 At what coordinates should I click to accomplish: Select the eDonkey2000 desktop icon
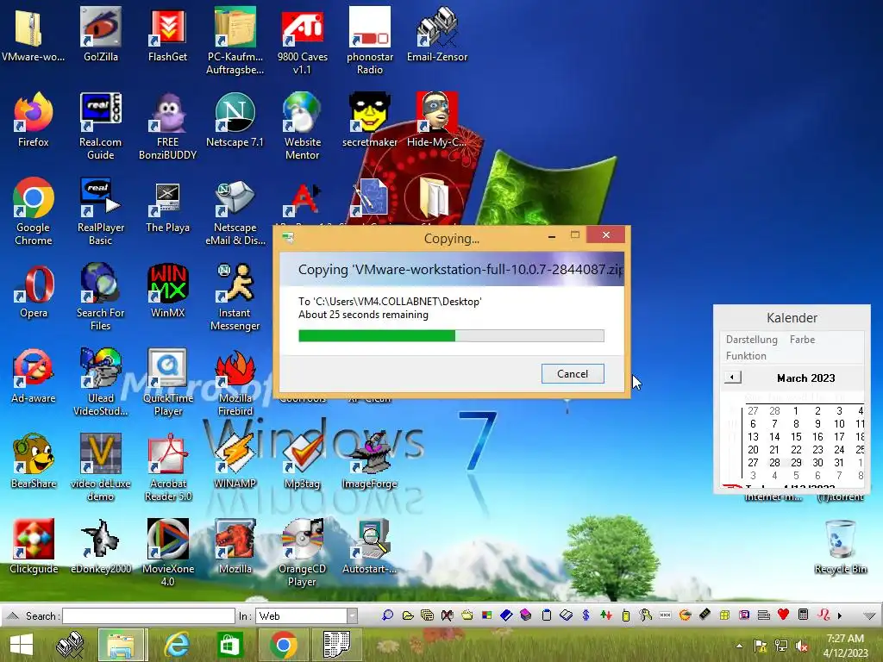(x=100, y=546)
